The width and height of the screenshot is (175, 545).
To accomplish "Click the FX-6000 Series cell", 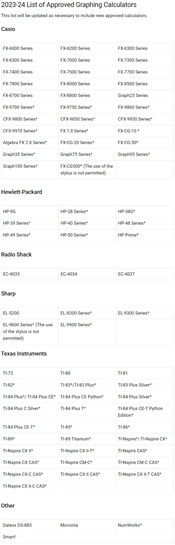I will tap(30, 49).
